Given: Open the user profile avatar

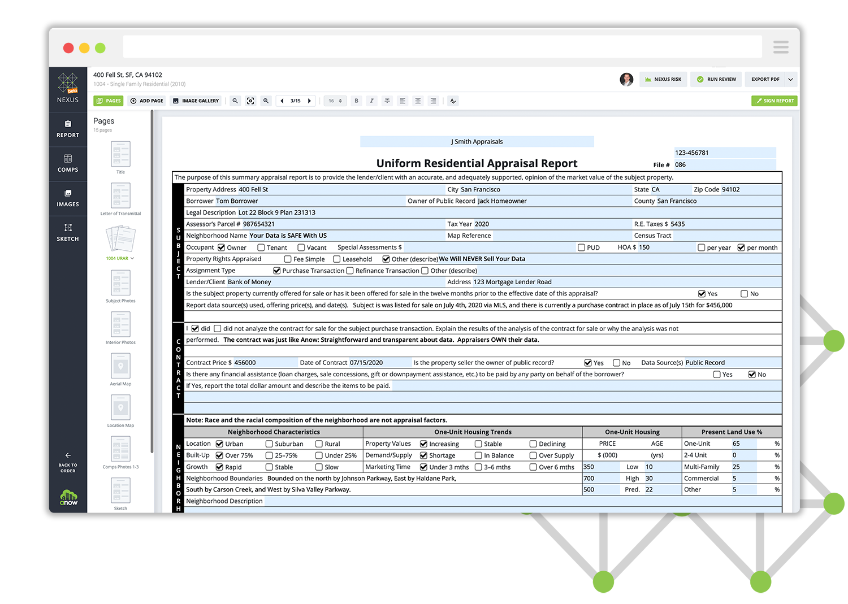Looking at the screenshot, I should 626,79.
